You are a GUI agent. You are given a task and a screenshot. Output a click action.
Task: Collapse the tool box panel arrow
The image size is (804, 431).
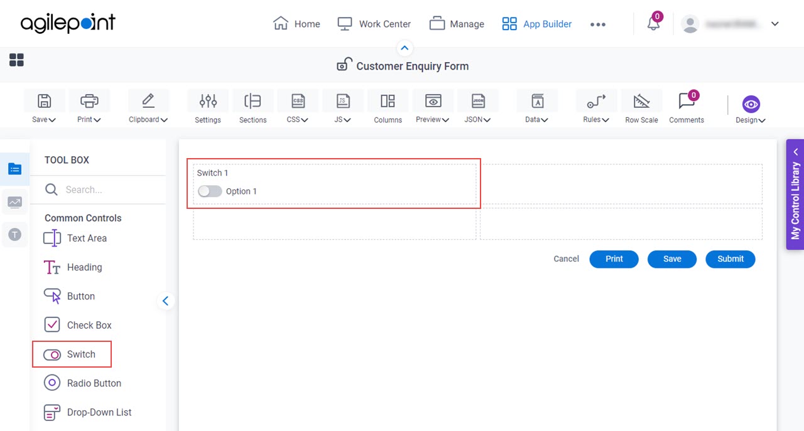165,301
